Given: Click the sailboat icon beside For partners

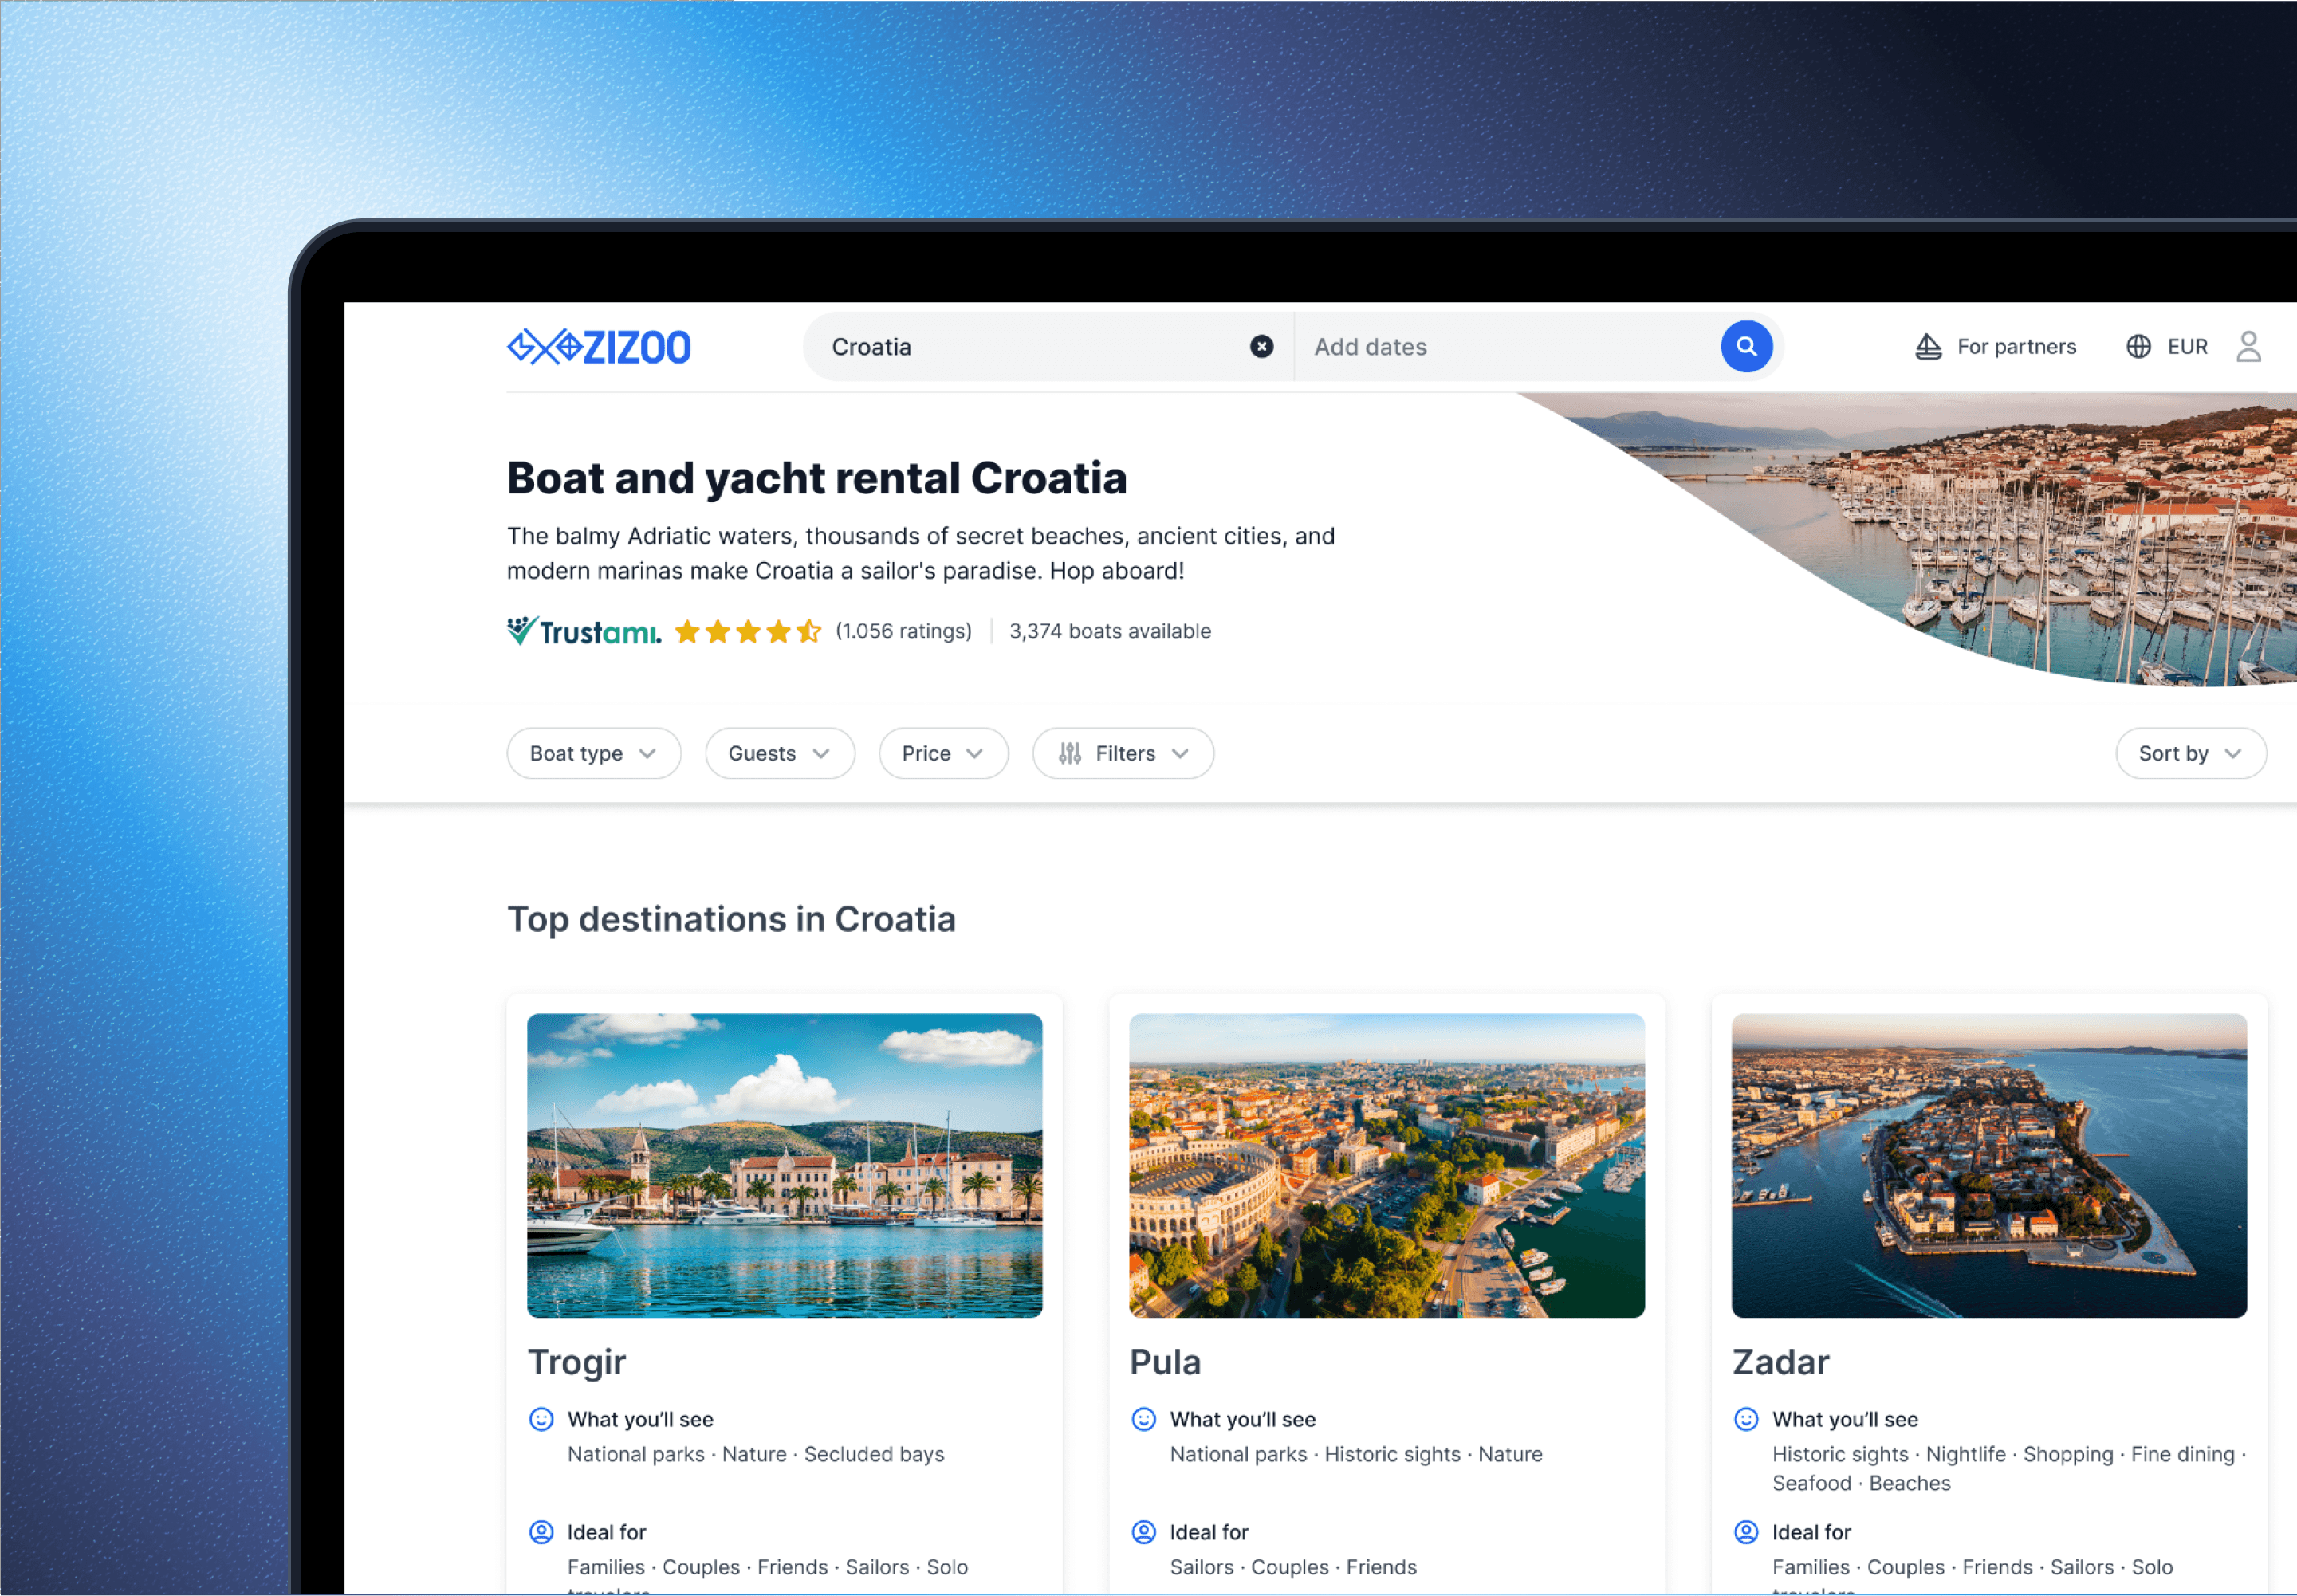Looking at the screenshot, I should [x=1928, y=346].
